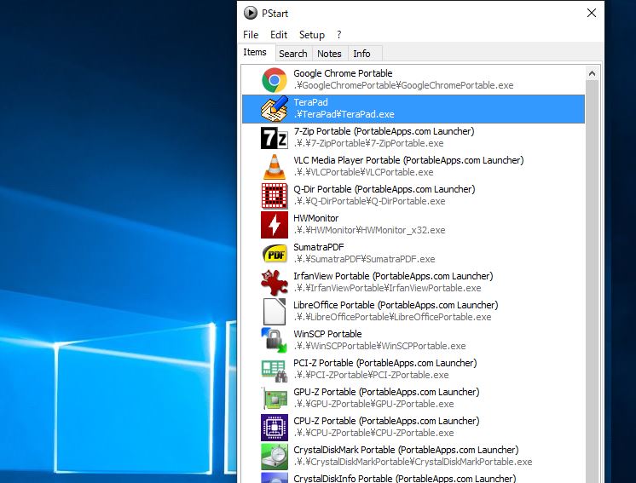Click the path ending GoogleChromePortable.exe
Viewport: 636px width, 483px height.
pos(403,85)
